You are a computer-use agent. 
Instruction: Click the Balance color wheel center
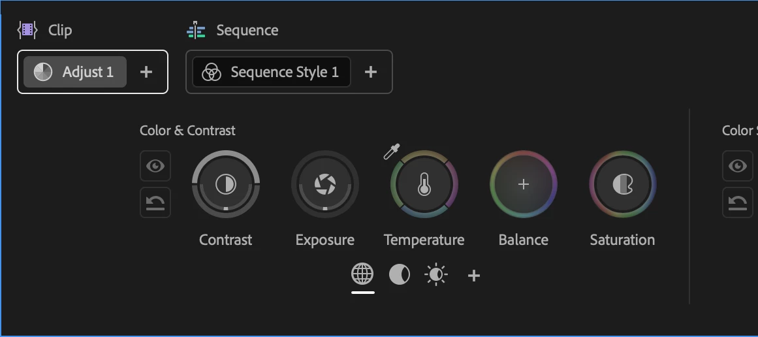[524, 184]
